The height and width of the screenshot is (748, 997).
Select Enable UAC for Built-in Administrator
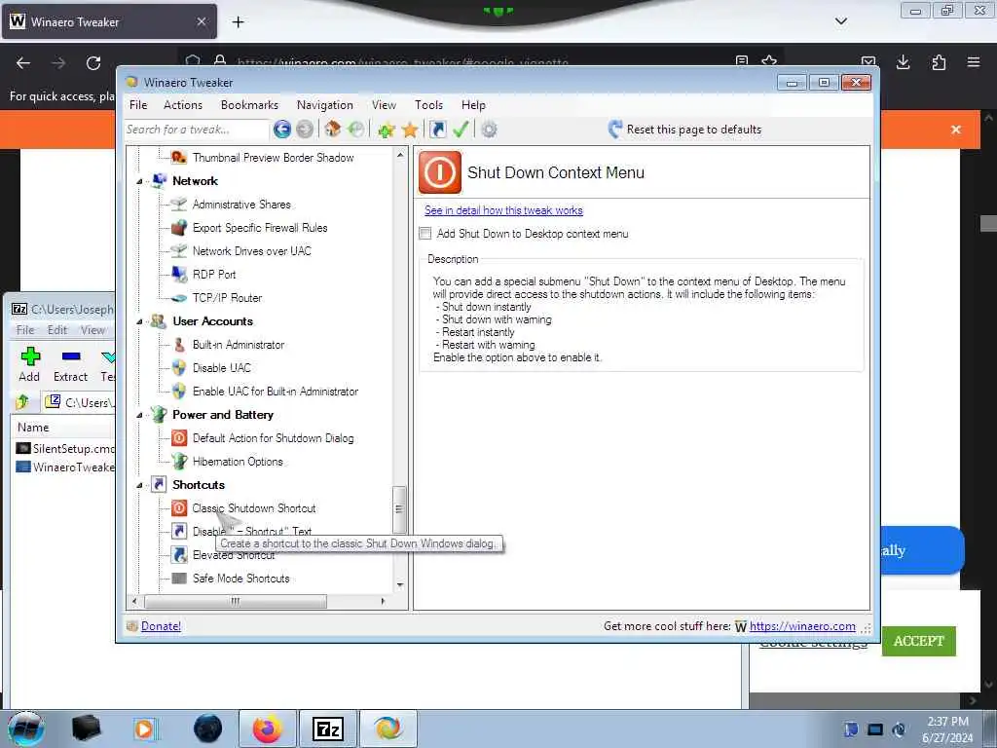pos(276,392)
